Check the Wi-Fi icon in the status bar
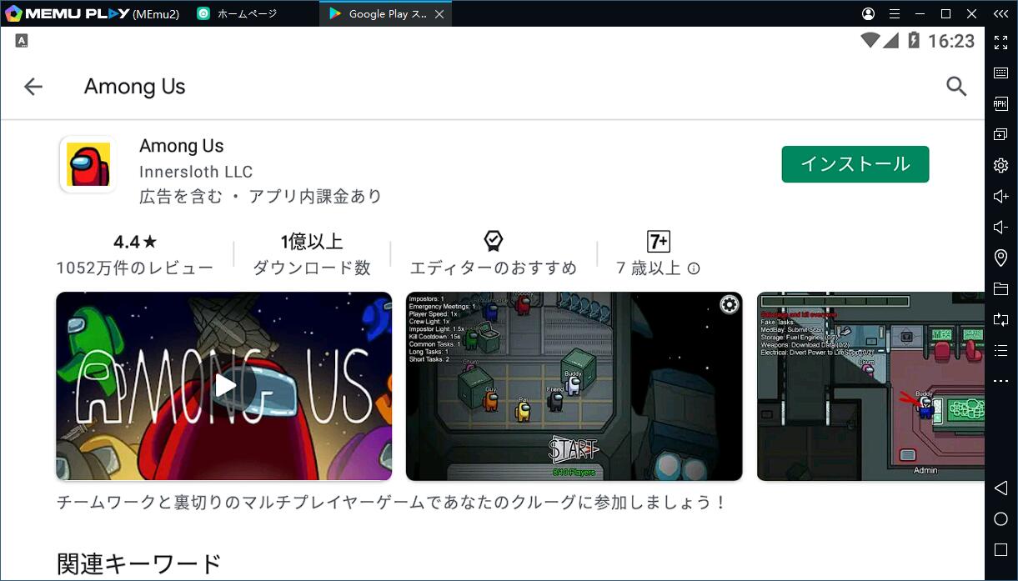 (x=870, y=40)
